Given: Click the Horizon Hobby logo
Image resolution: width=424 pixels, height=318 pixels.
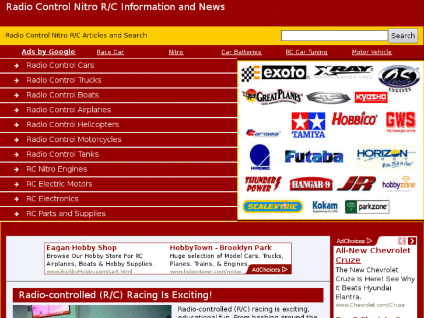Looking at the screenshot, I should tap(386, 157).
